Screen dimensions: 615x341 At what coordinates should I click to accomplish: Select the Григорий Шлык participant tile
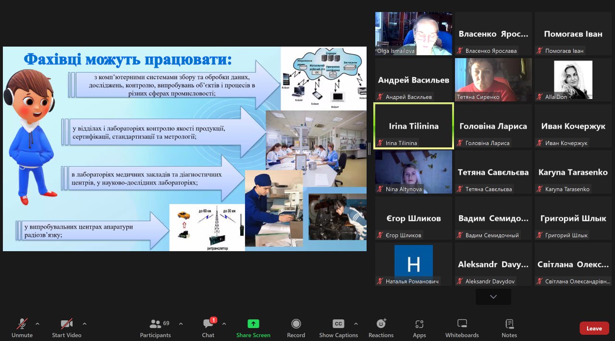coord(573,218)
